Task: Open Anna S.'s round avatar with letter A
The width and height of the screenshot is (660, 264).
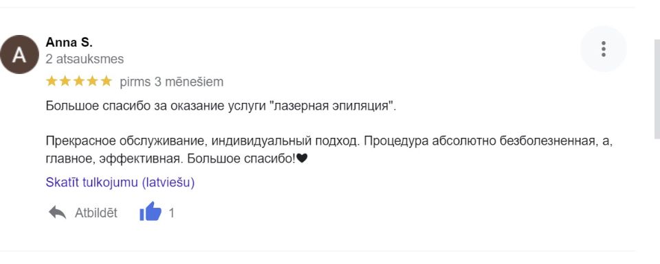Action: [x=19, y=55]
